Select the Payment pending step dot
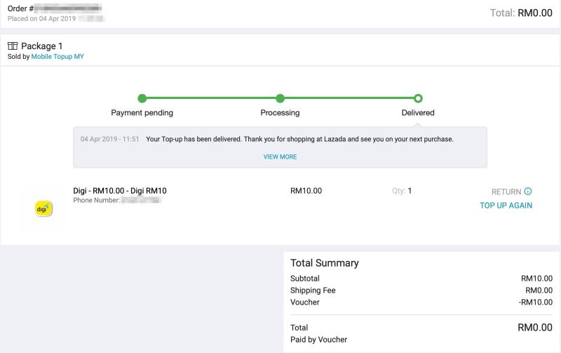Image resolution: width=561 pixels, height=353 pixels. [x=142, y=98]
